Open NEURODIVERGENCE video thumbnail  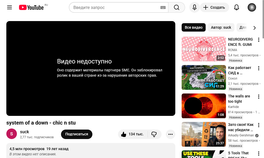point(204,49)
